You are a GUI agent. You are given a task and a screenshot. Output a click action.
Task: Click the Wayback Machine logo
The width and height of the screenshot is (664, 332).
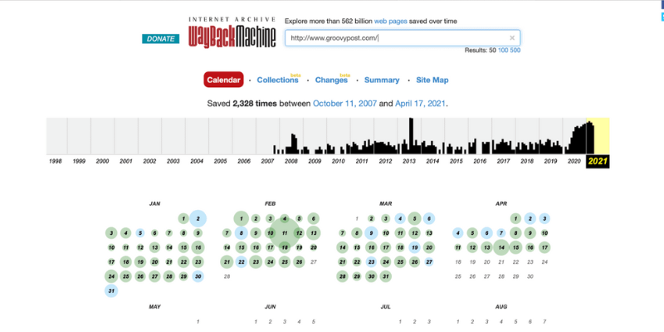tap(232, 32)
